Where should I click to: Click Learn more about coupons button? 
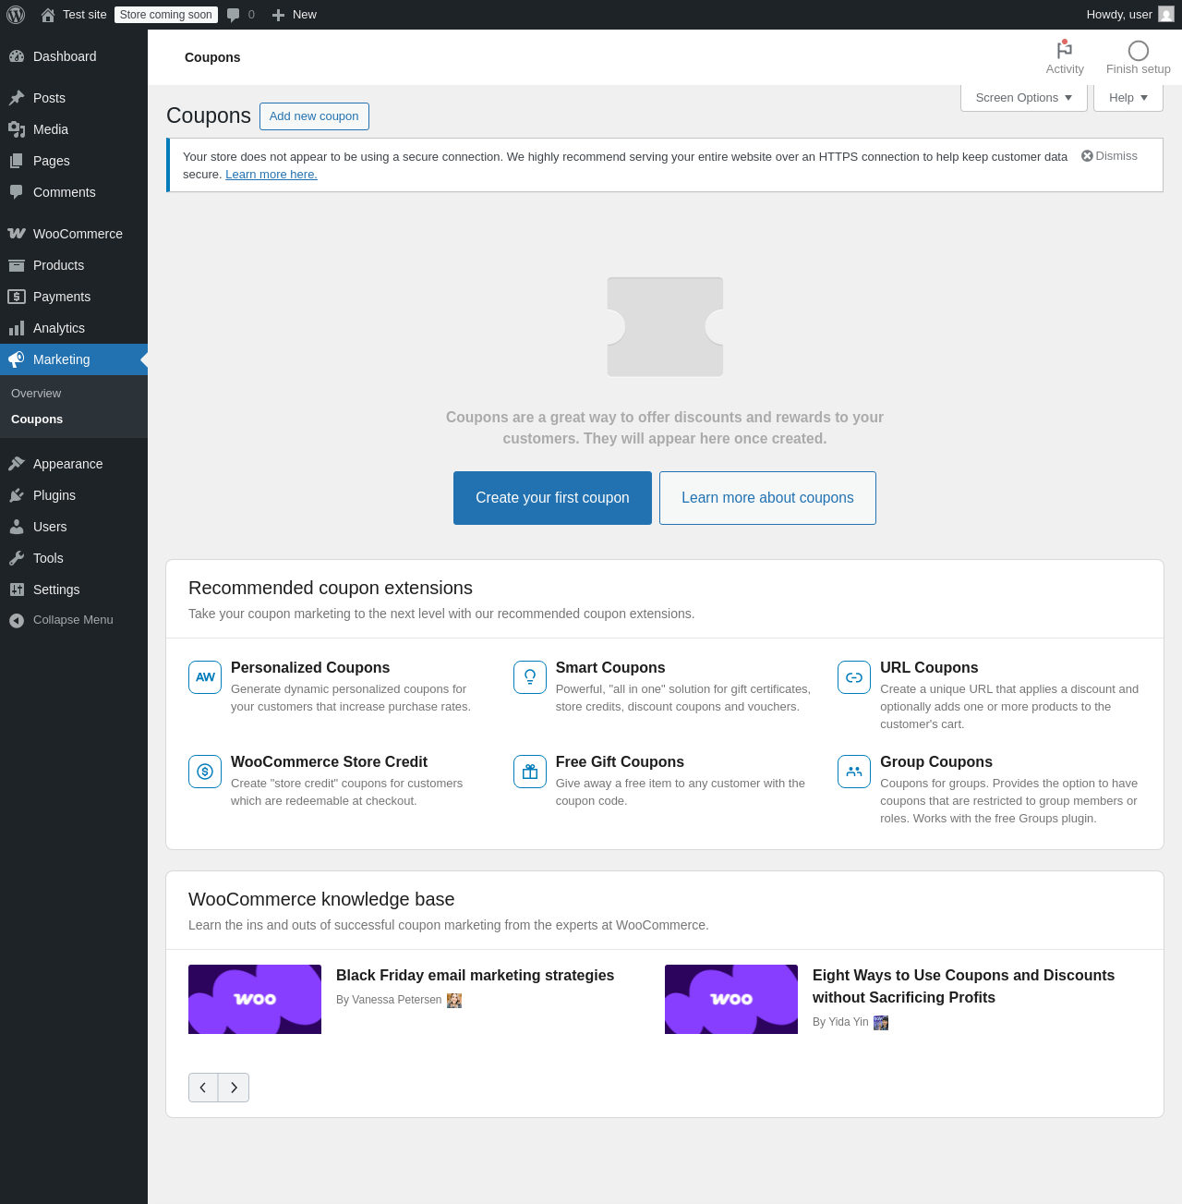(767, 498)
